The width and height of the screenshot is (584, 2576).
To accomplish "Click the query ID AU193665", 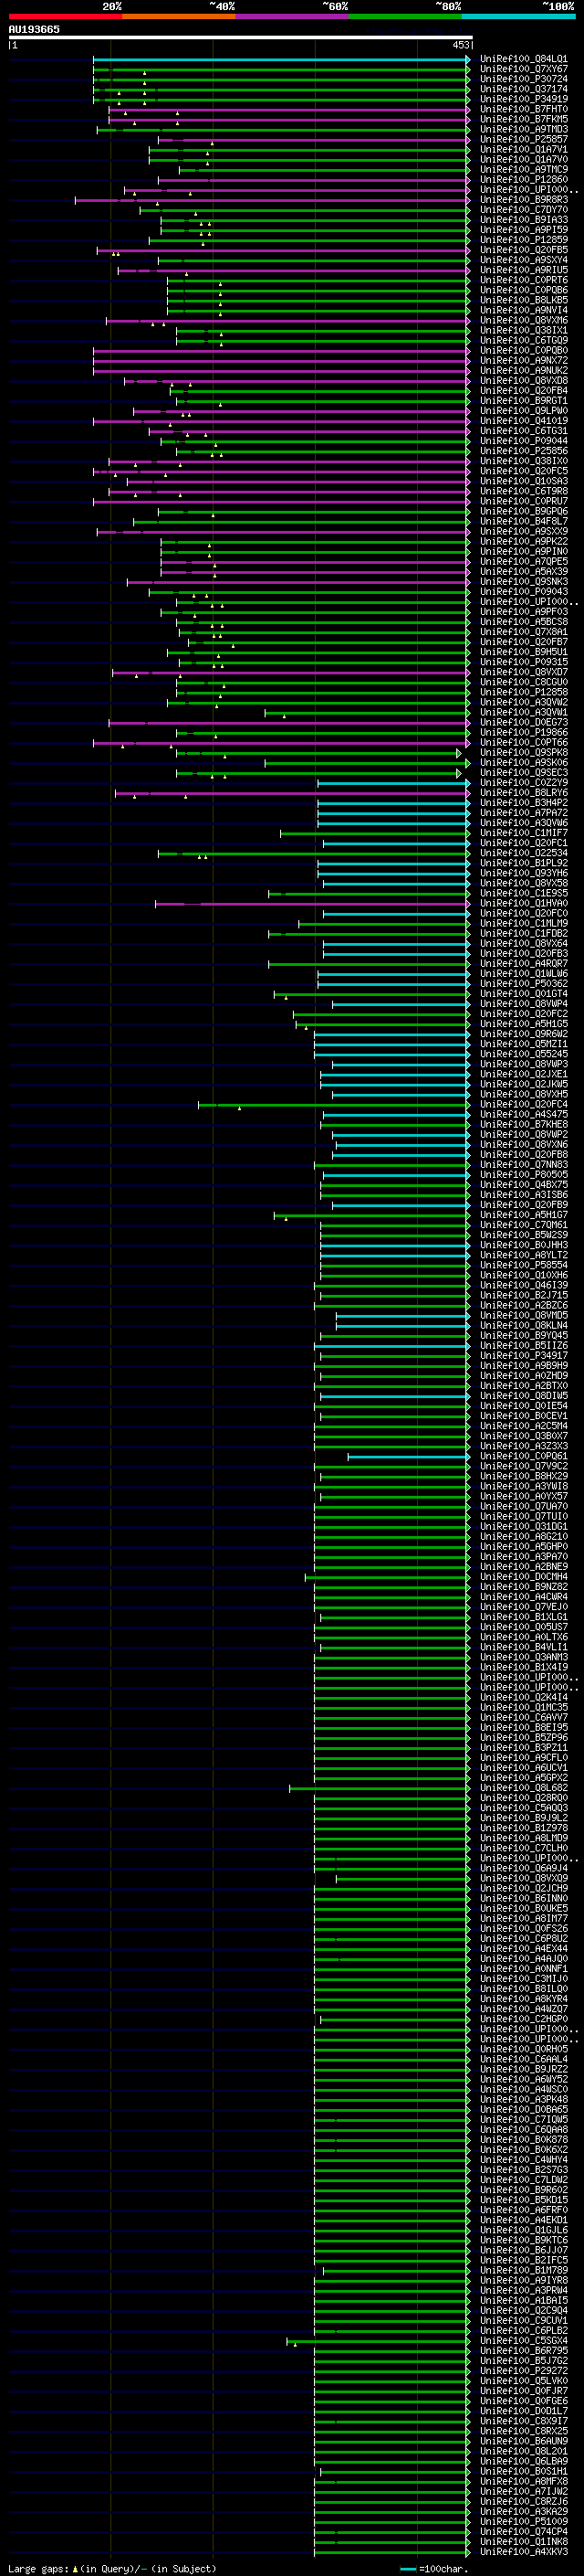I will 34,29.
